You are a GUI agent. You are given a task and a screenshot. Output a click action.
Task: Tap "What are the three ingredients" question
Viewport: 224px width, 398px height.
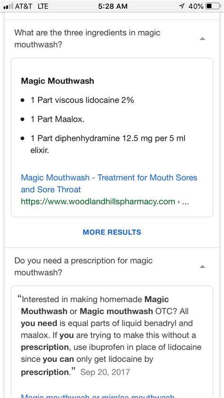(87, 39)
